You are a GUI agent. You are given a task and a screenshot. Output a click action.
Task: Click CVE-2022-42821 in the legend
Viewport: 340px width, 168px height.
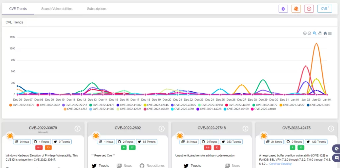point(129,109)
